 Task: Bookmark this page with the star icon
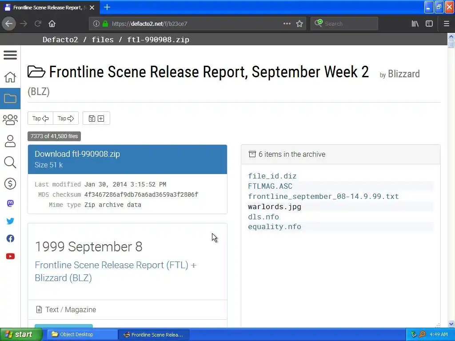(x=299, y=24)
